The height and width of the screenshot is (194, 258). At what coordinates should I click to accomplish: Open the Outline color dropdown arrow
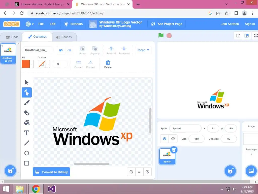click(48, 64)
